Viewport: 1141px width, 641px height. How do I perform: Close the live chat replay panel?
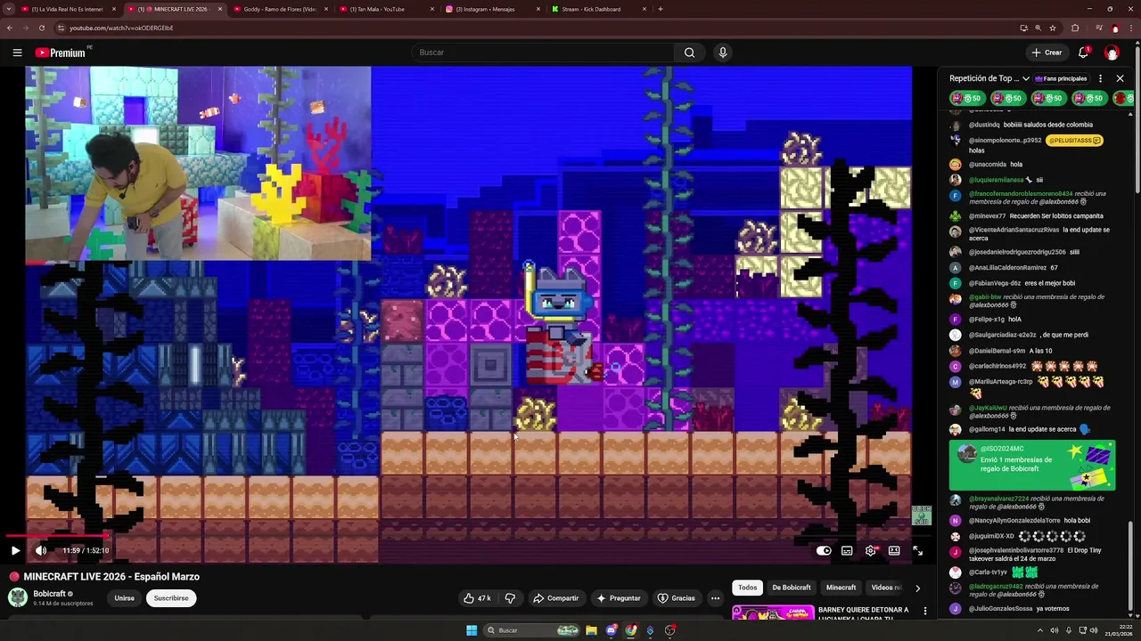pyautogui.click(x=1120, y=78)
